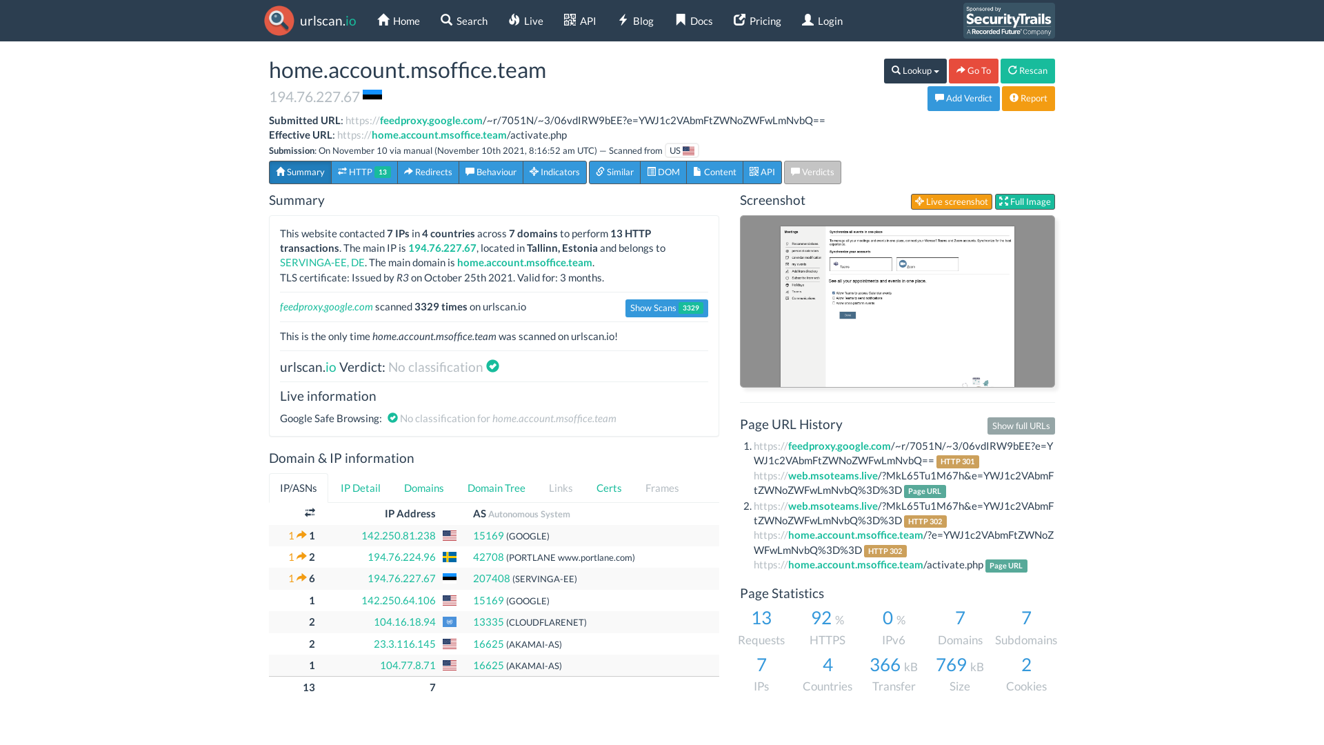Open AS number 13335 link
This screenshot has width=1324, height=745.
tap(488, 622)
